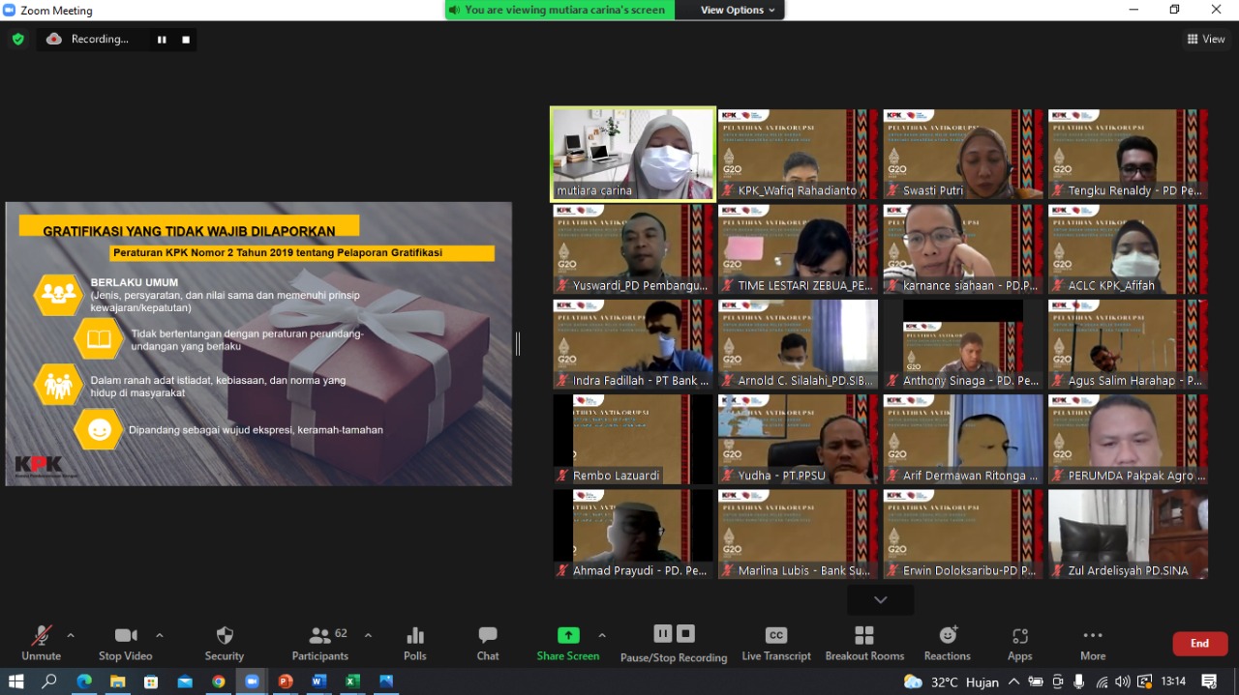
Task: Click the red End button
Action: click(x=1199, y=644)
